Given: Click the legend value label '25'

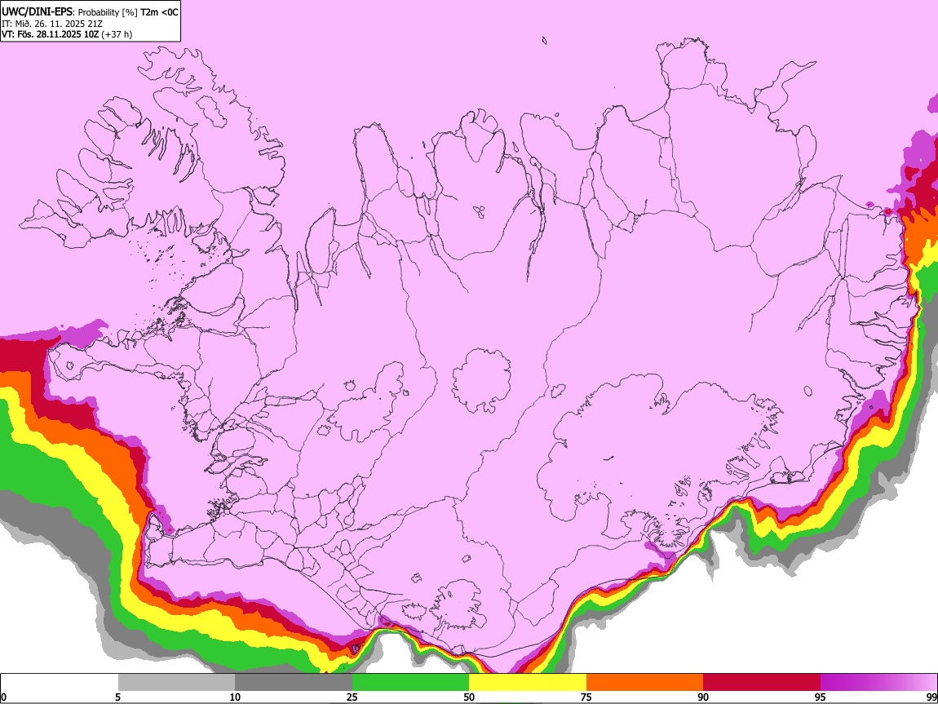Looking at the screenshot, I should pos(352,697).
